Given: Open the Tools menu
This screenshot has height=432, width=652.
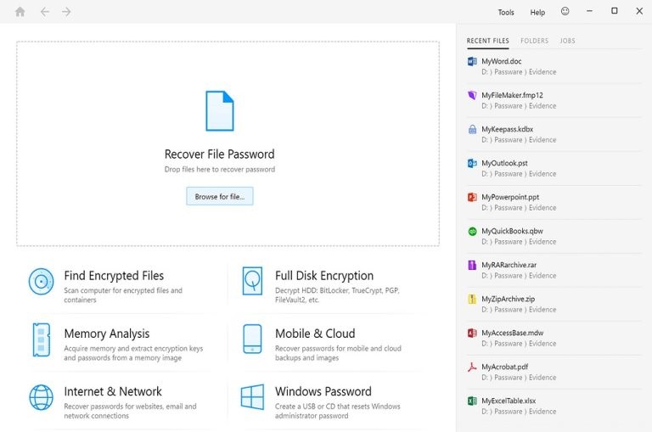Looking at the screenshot, I should click(506, 13).
